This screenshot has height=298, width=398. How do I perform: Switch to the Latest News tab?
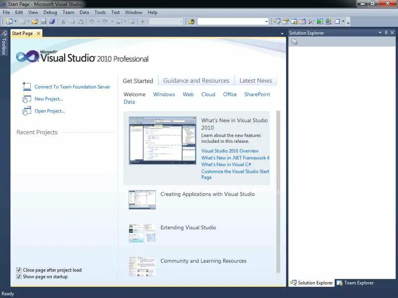click(256, 81)
